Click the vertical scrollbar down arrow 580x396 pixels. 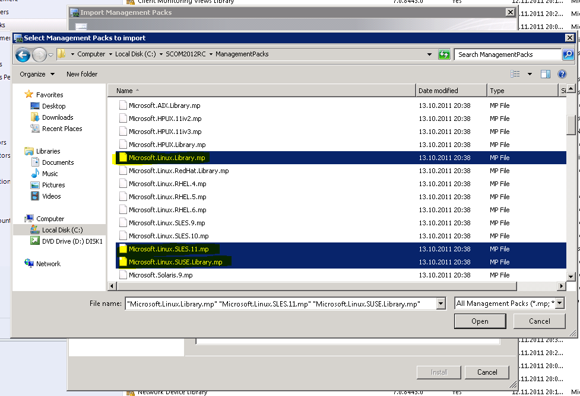(571, 276)
